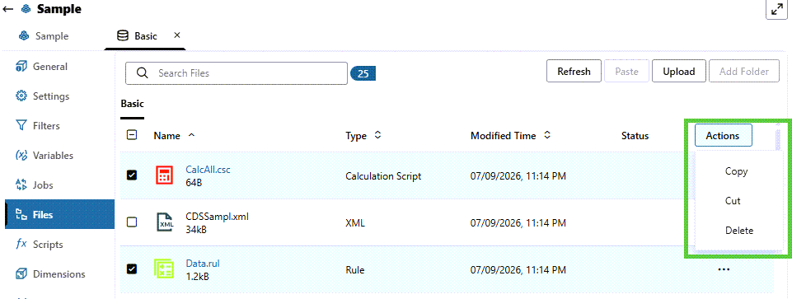
Task: Uncheck the CalcAll.csc checkbox
Action: coord(131,175)
